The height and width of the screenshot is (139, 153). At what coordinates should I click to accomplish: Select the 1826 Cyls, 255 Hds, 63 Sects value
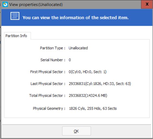coord(93,108)
